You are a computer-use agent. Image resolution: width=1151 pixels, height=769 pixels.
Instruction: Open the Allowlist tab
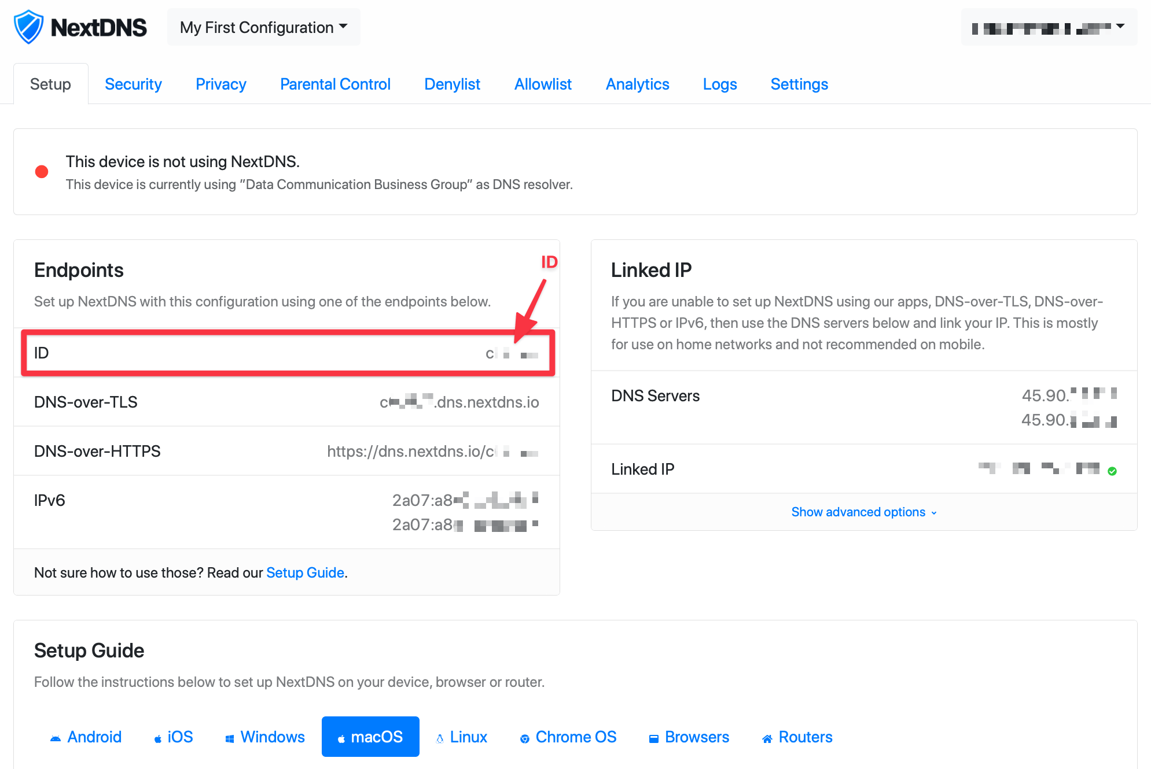click(543, 84)
